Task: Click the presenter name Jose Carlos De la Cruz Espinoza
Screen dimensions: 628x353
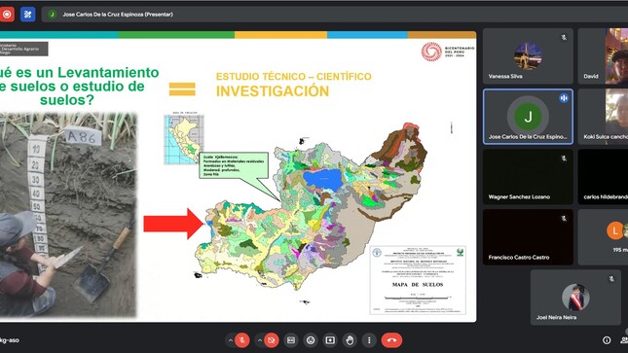Action: [x=118, y=15]
